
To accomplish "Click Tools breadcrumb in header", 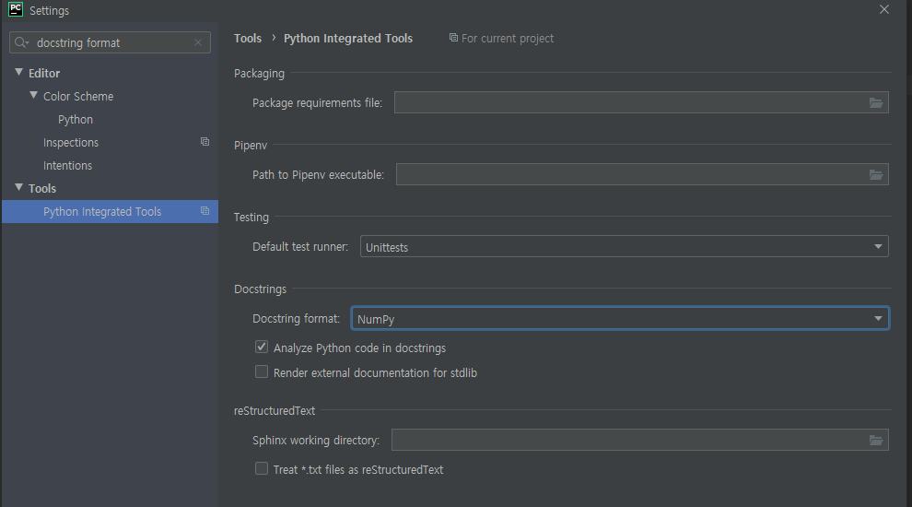I will [x=248, y=39].
